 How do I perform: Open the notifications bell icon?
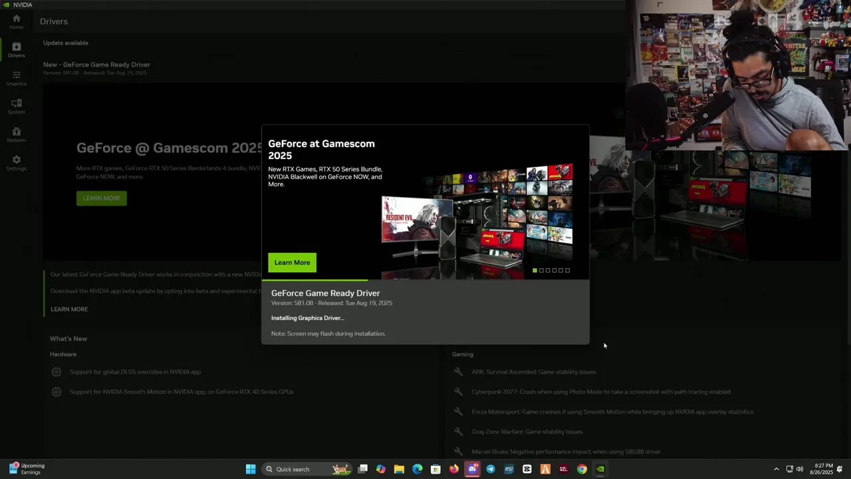point(840,469)
